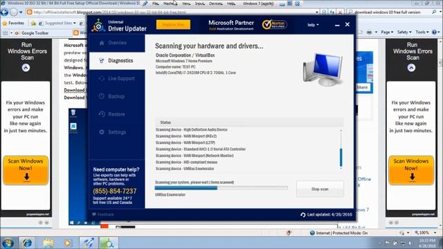Click the Overview home icon
Viewport: 443px width, 249px height.
[102, 43]
